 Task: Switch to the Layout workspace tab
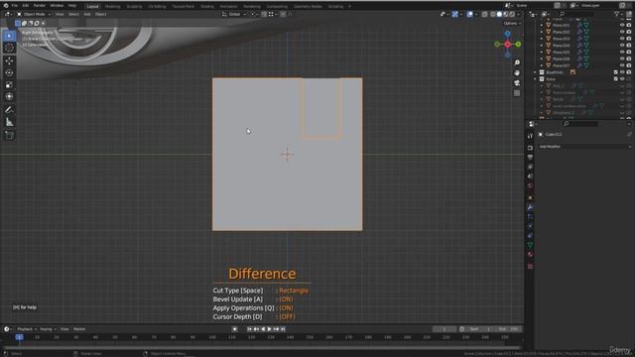pos(92,6)
